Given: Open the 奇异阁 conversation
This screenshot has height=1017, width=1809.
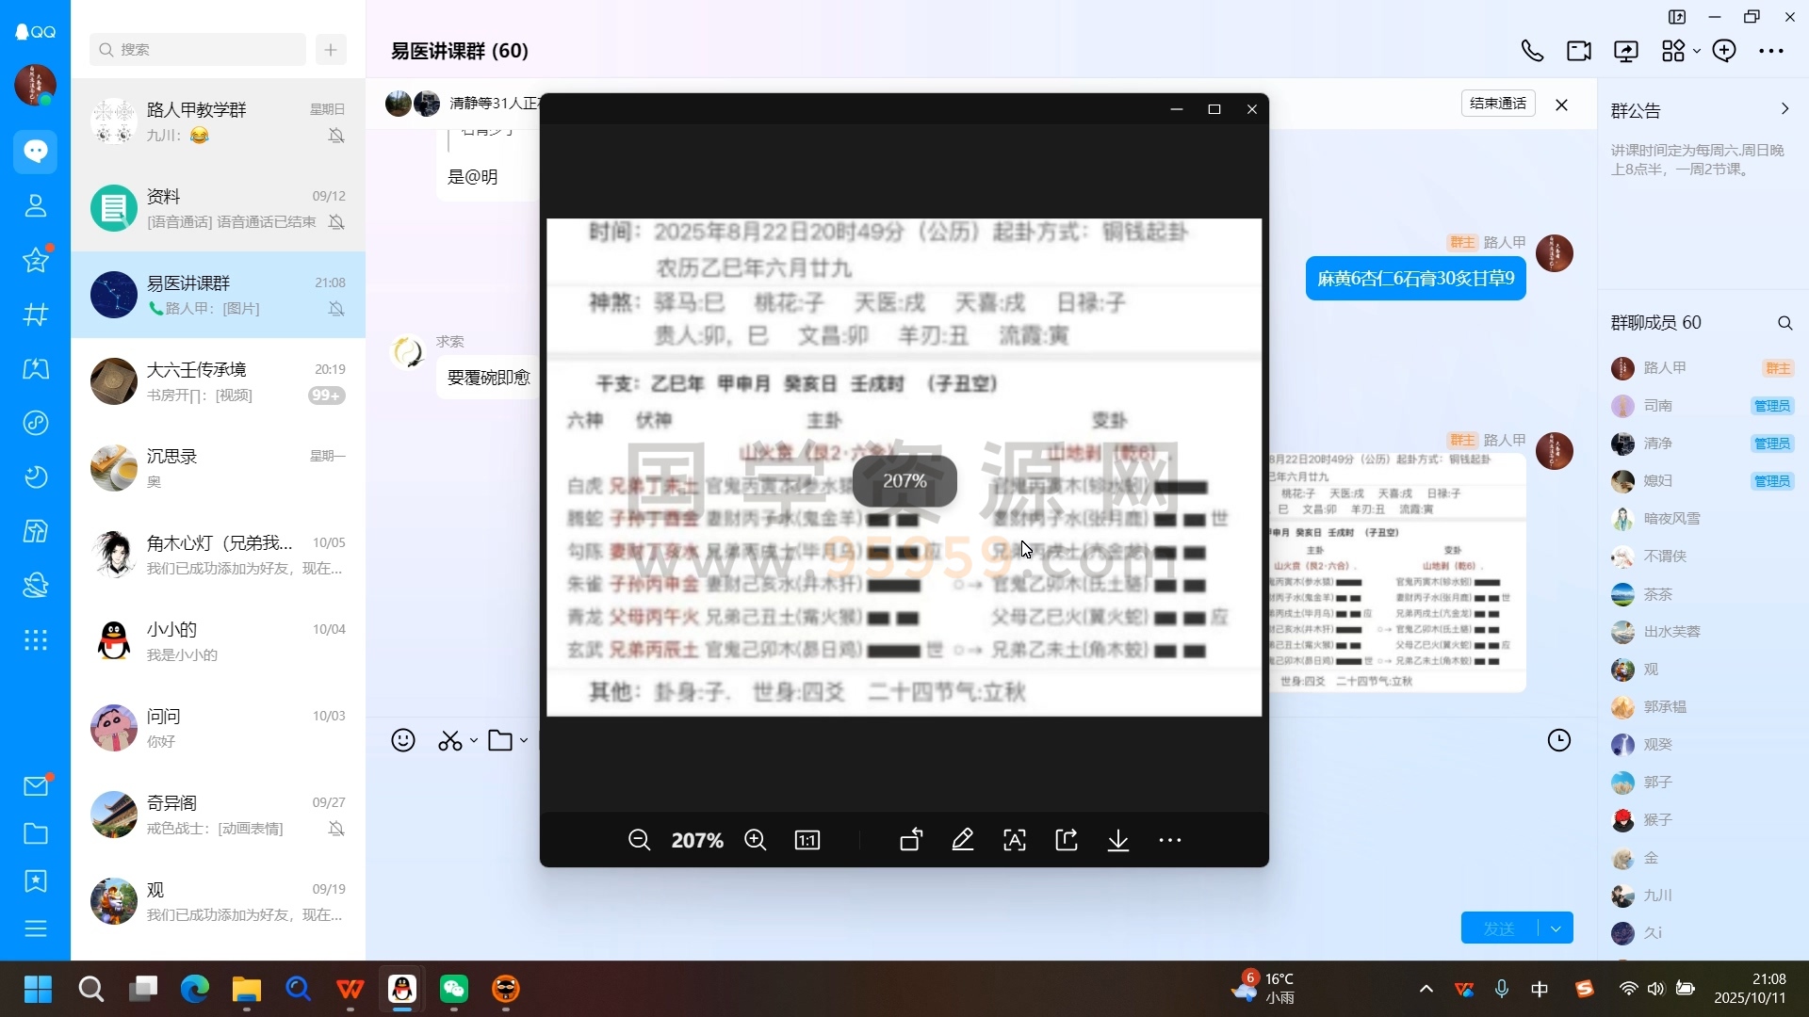Looking at the screenshot, I should tap(218, 815).
